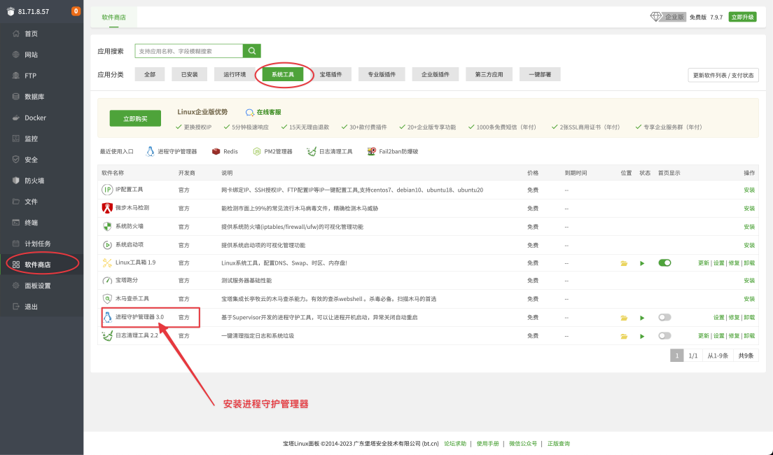Click the green search magnifier button
The image size is (773, 455).
click(252, 51)
